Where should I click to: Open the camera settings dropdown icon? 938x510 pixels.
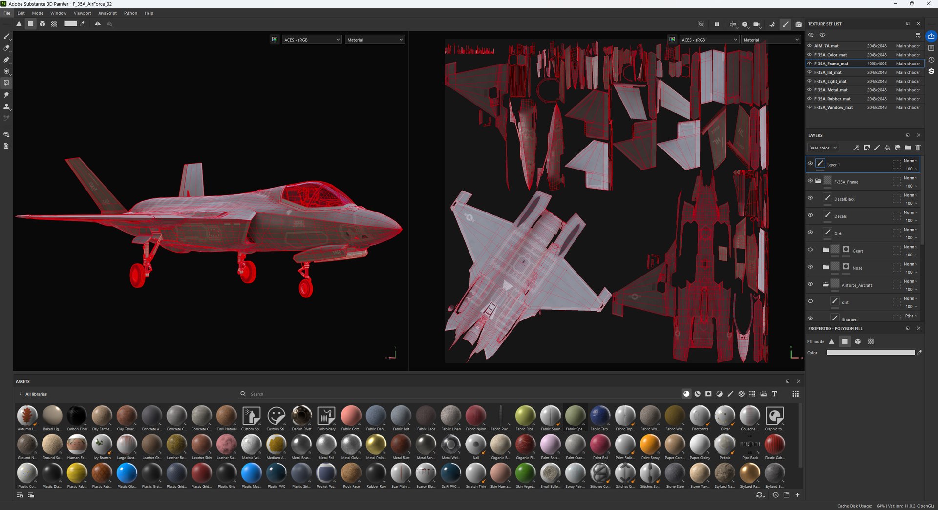coord(757,24)
